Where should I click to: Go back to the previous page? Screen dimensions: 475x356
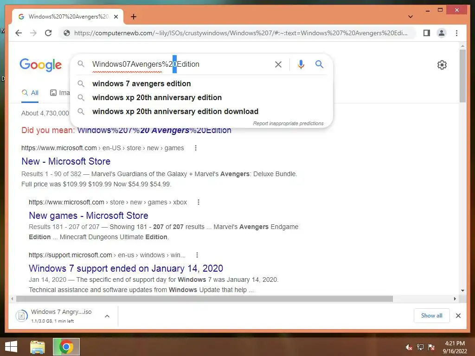(19, 33)
